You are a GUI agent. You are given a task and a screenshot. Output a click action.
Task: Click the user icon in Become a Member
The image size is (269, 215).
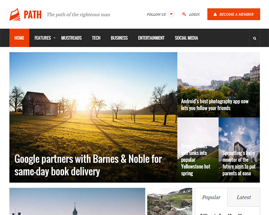(x=215, y=14)
